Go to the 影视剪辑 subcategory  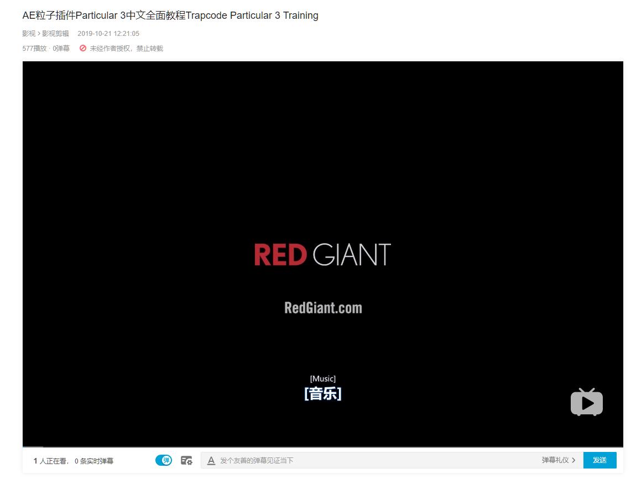point(55,34)
